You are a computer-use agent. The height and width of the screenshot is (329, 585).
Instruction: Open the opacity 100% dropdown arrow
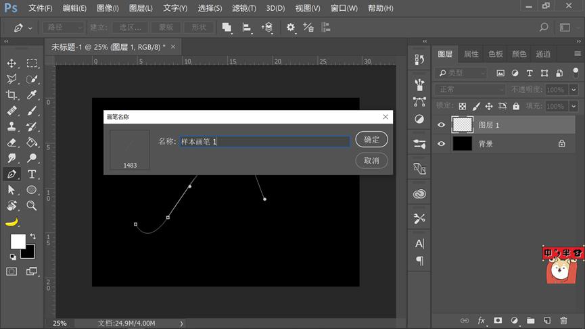(x=574, y=89)
